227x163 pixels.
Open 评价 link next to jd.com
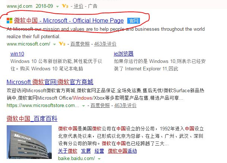[x=79, y=6]
